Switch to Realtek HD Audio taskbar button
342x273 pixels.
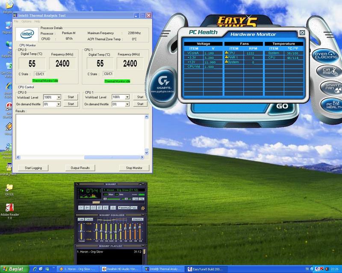[121, 269]
